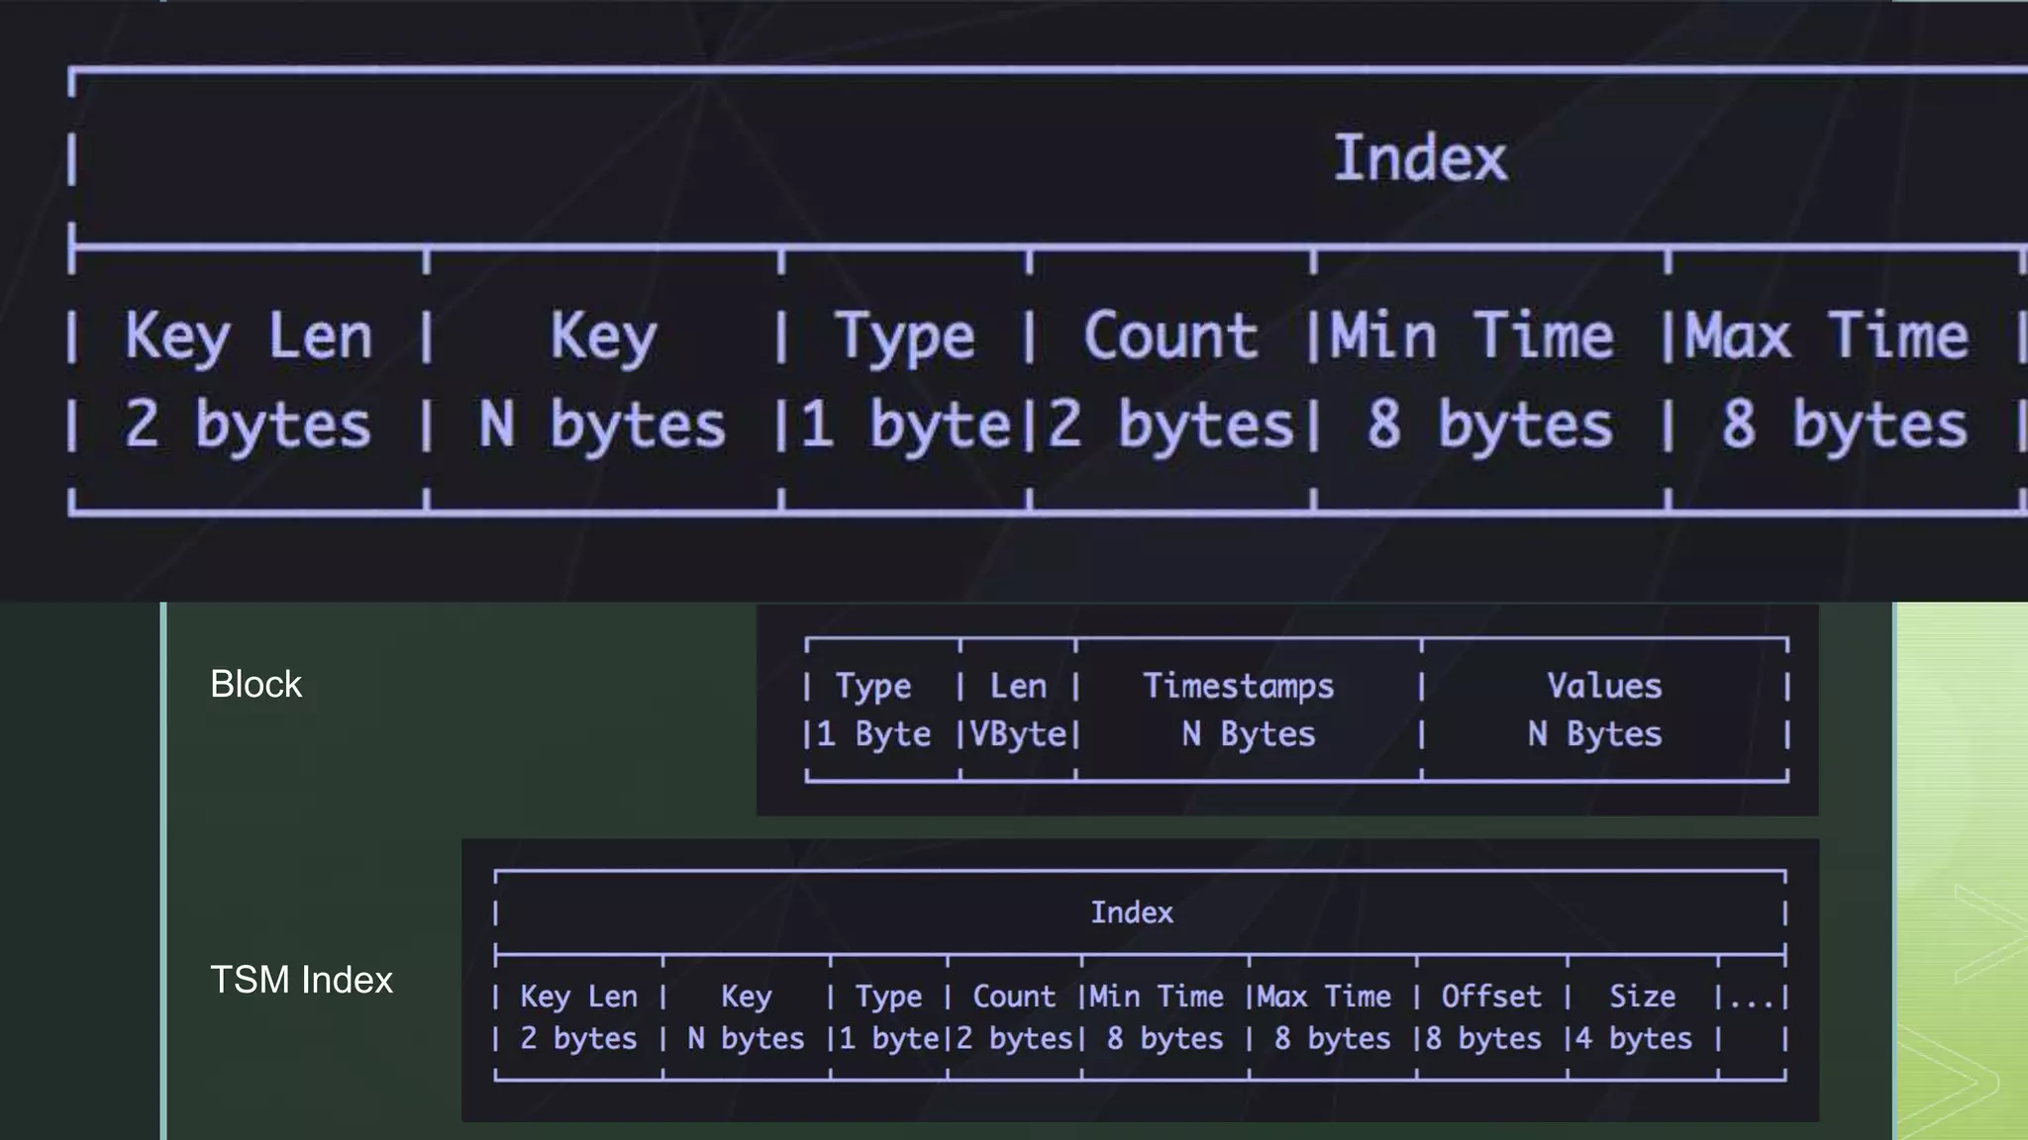Viewport: 2028px width, 1140px height.
Task: Click "8 bytes" under Min Time, enlarged diagram
Action: 1490,426
